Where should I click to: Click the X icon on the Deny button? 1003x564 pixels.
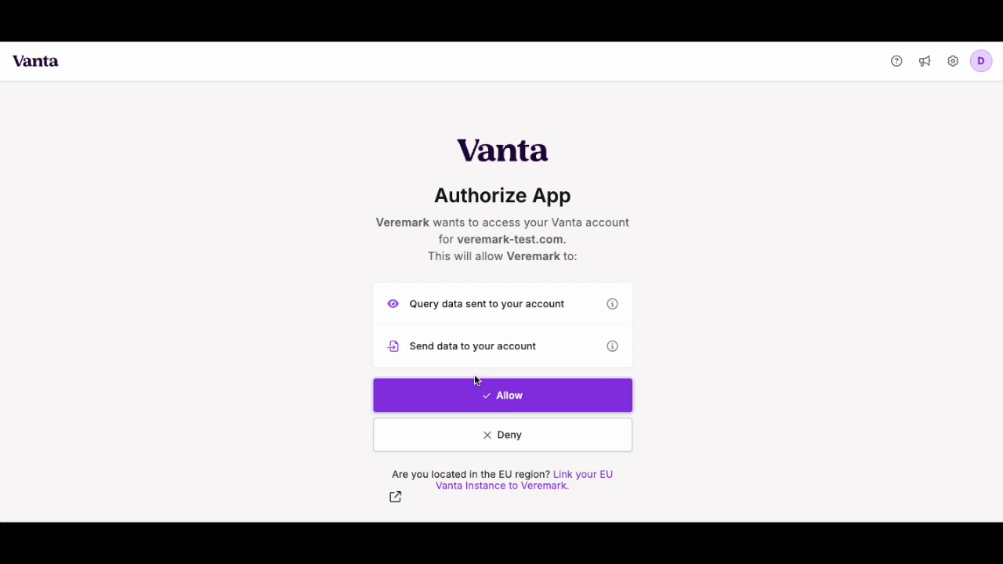tap(487, 435)
